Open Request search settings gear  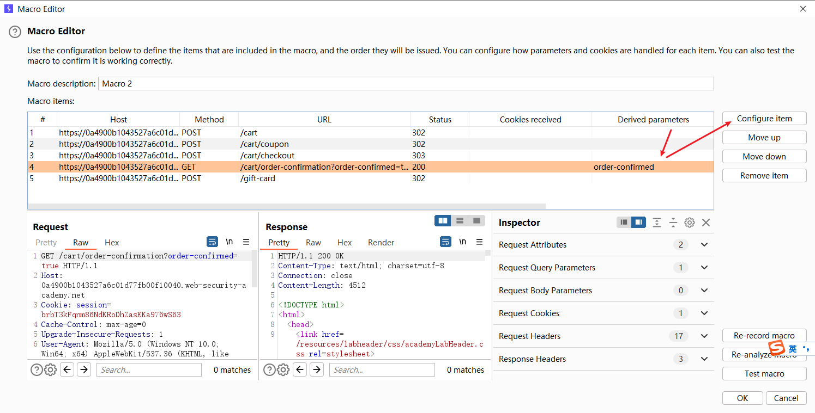[50, 370]
